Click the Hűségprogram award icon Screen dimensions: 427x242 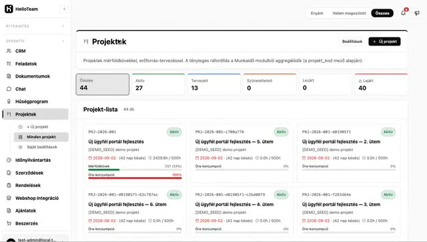[9, 102]
